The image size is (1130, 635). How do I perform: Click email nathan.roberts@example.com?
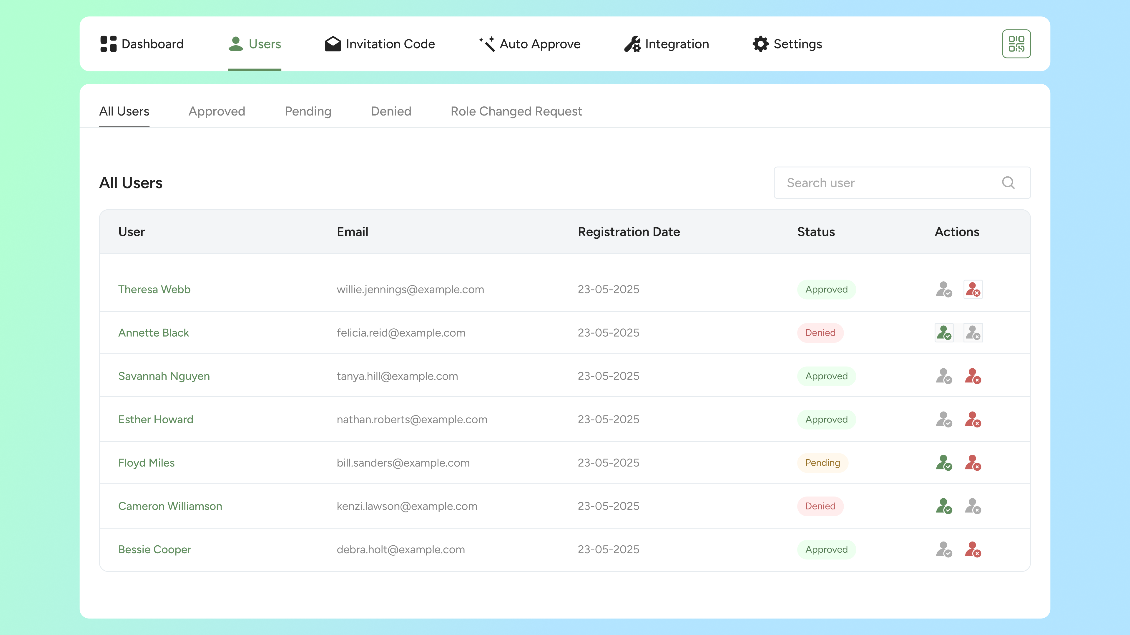click(x=412, y=420)
